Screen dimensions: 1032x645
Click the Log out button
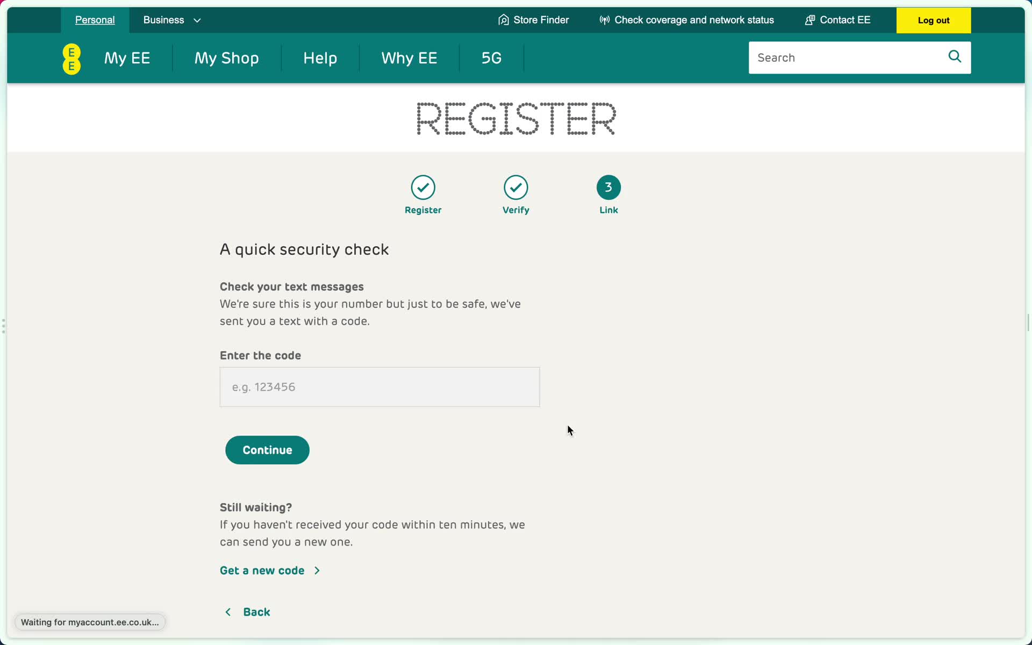934,20
